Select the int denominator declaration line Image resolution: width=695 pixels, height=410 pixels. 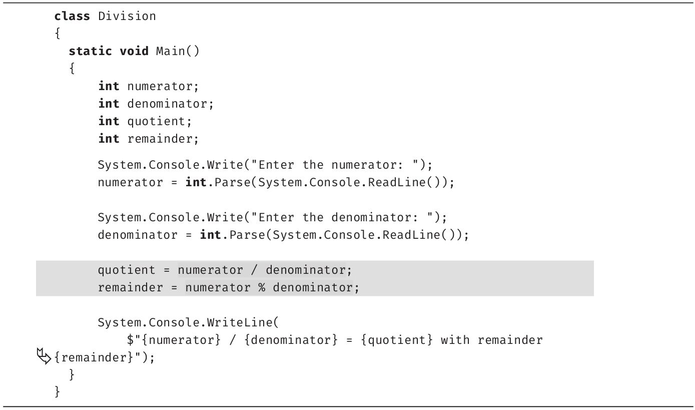156,104
